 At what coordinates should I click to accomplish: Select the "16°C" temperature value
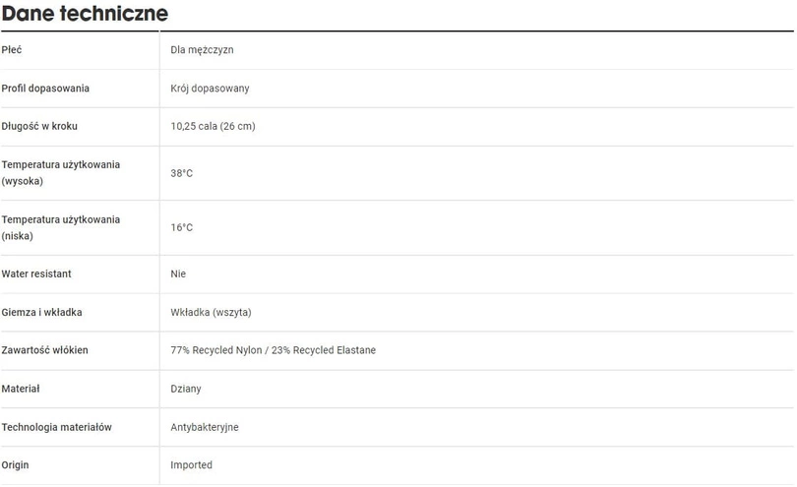(x=181, y=228)
